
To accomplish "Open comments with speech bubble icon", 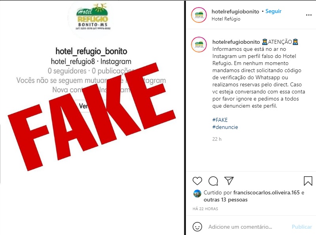I will [x=213, y=181].
